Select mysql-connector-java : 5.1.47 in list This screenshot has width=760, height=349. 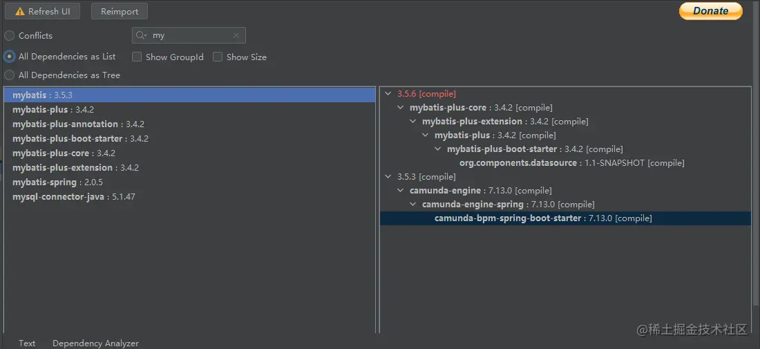[x=189, y=197]
